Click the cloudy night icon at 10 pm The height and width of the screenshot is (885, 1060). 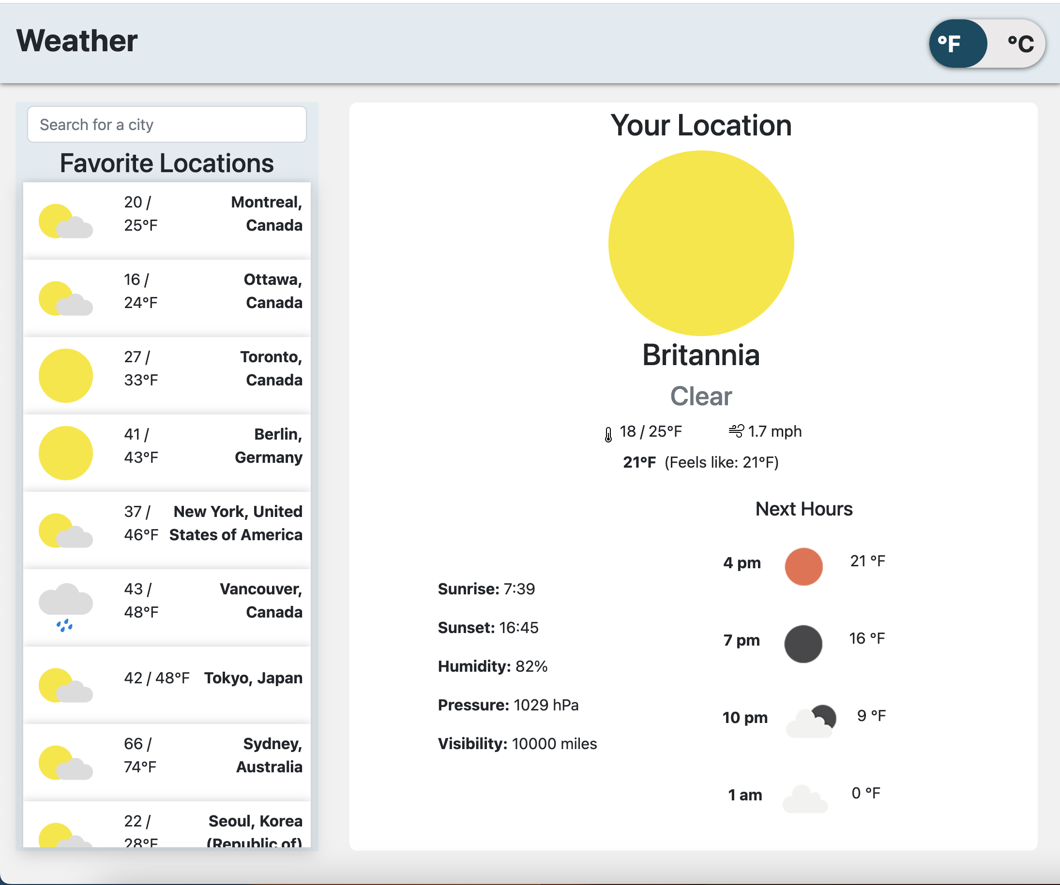(811, 721)
